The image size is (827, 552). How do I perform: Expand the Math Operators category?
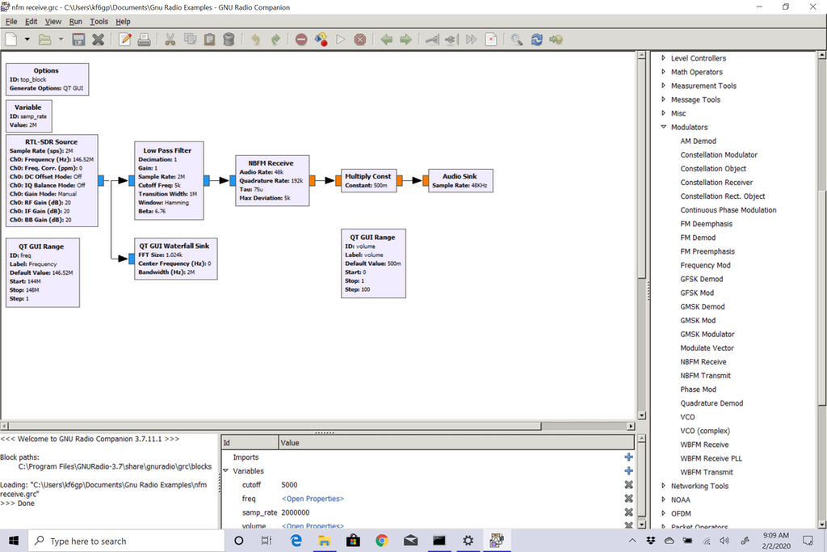664,72
